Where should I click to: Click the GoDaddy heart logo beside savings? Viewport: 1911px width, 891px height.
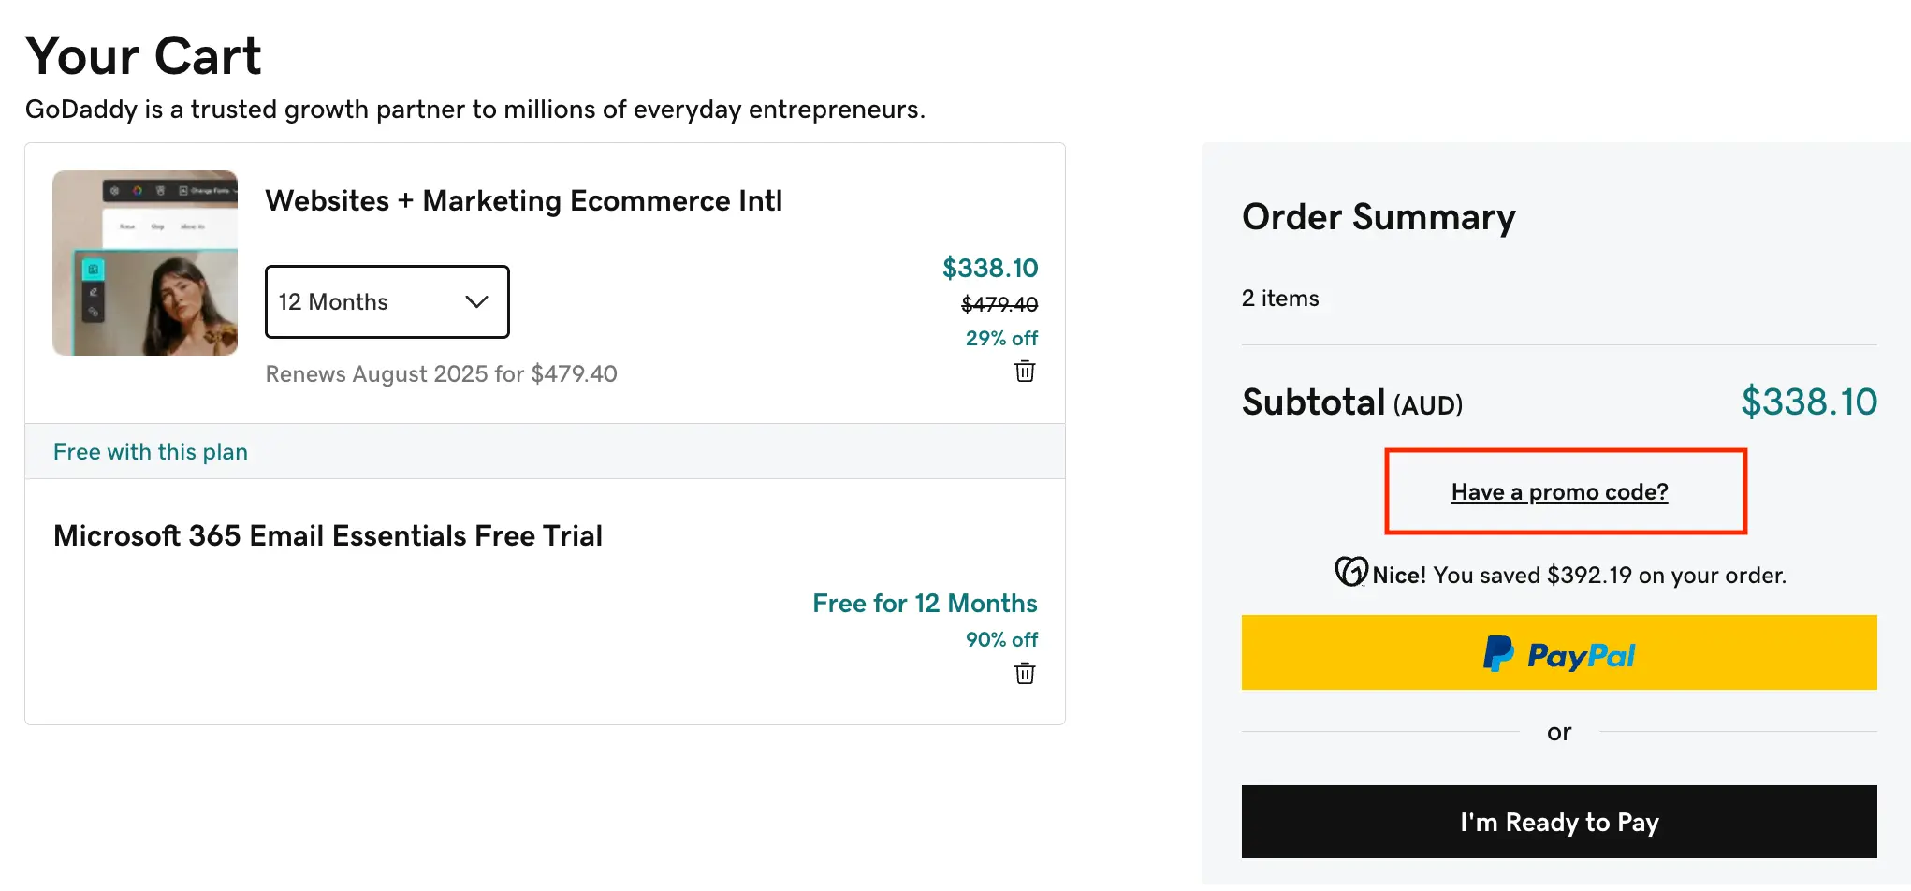click(1350, 571)
